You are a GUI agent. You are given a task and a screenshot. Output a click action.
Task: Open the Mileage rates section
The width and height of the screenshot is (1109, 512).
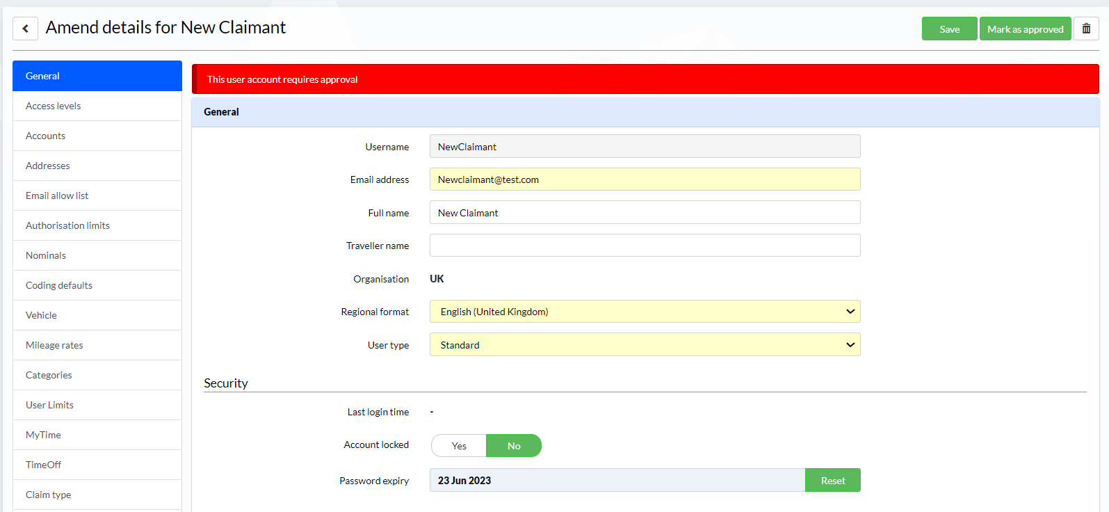point(97,345)
